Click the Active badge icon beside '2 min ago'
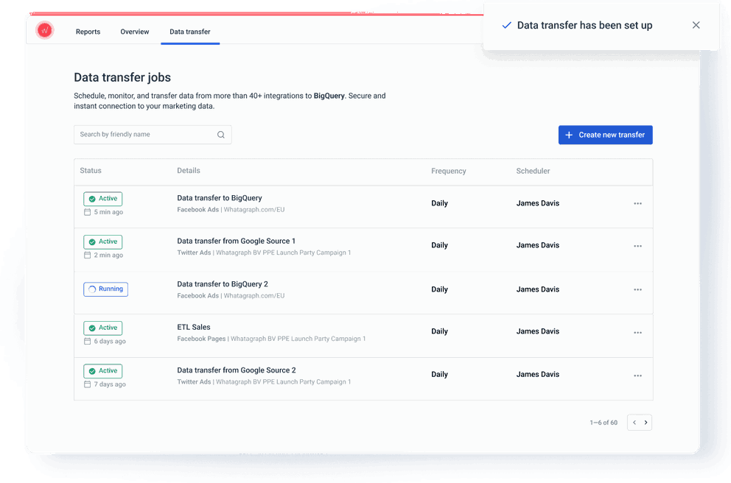 [91, 241]
